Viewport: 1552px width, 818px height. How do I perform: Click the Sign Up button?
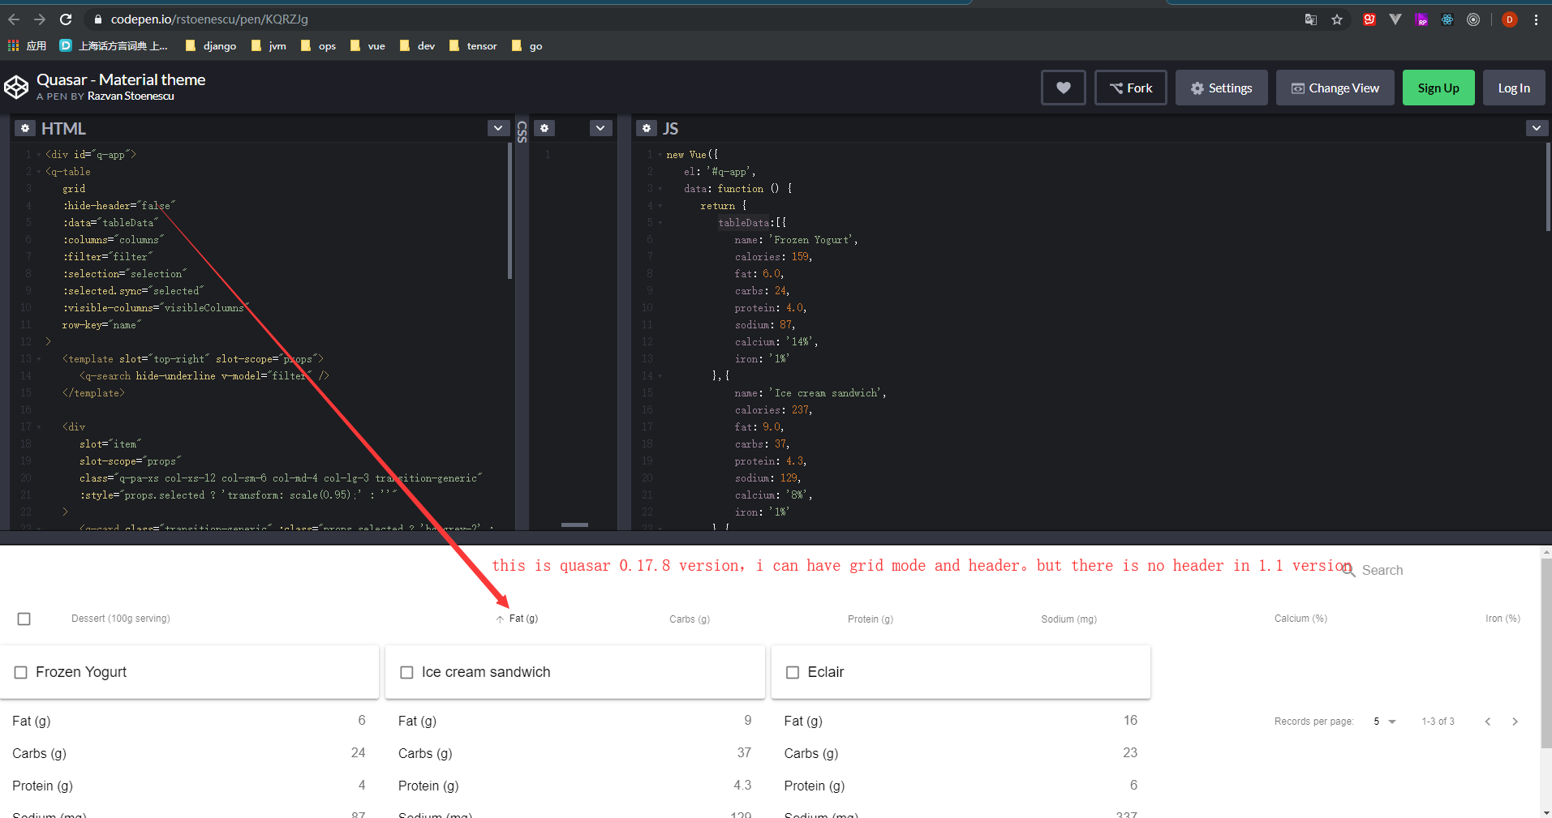coord(1437,87)
